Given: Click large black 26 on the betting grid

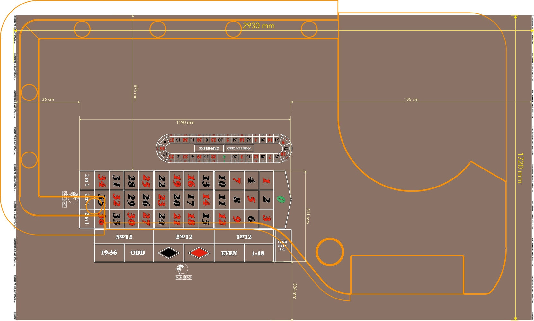Looking at the screenshot, I should click(147, 200).
